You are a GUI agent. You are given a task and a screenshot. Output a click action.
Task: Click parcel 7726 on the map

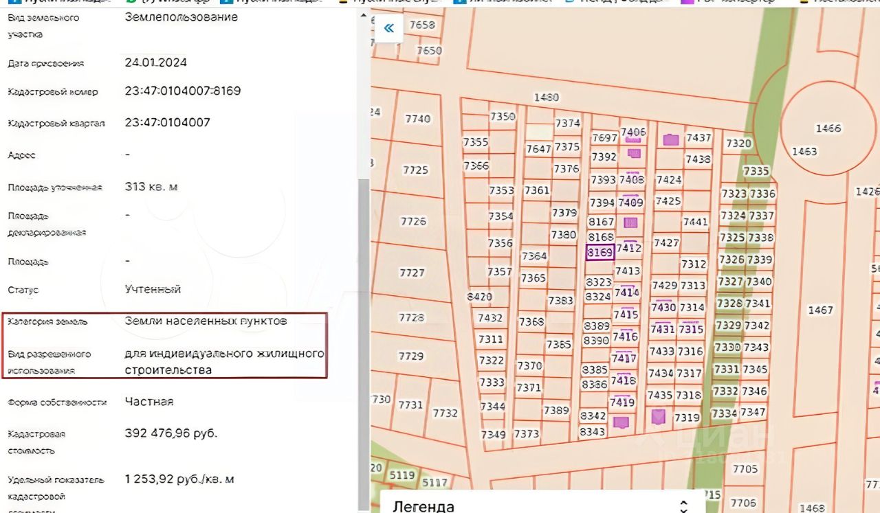click(x=413, y=221)
